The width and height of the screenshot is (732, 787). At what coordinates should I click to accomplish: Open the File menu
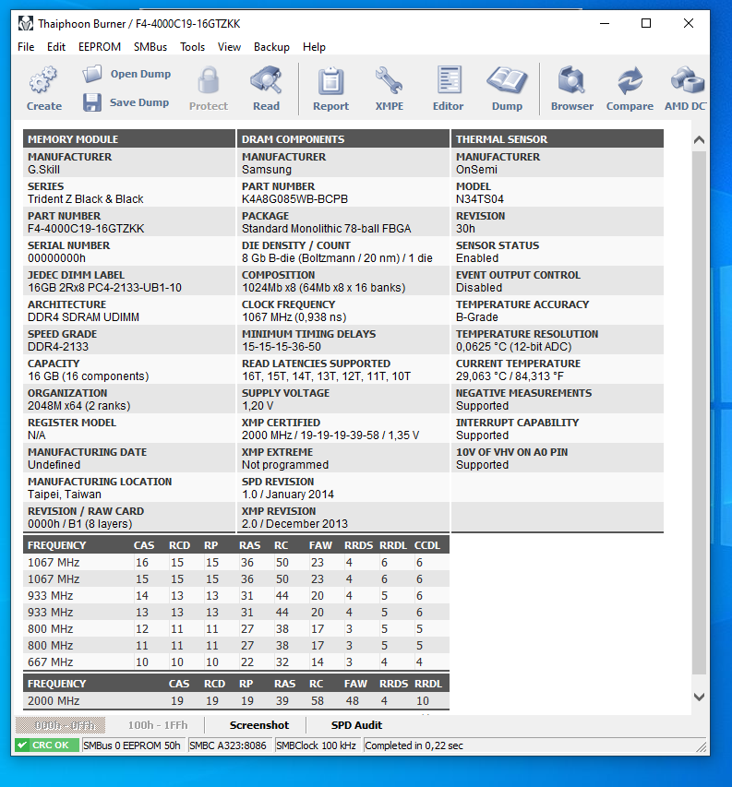pyautogui.click(x=26, y=47)
